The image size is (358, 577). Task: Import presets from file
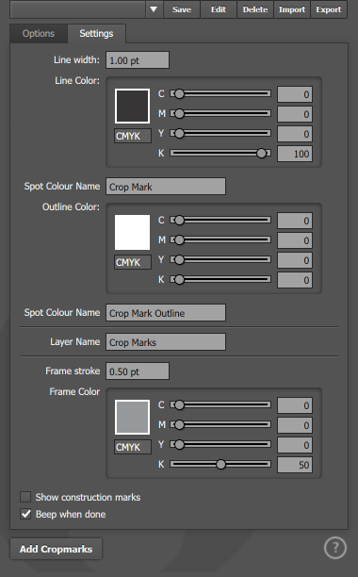tap(292, 9)
